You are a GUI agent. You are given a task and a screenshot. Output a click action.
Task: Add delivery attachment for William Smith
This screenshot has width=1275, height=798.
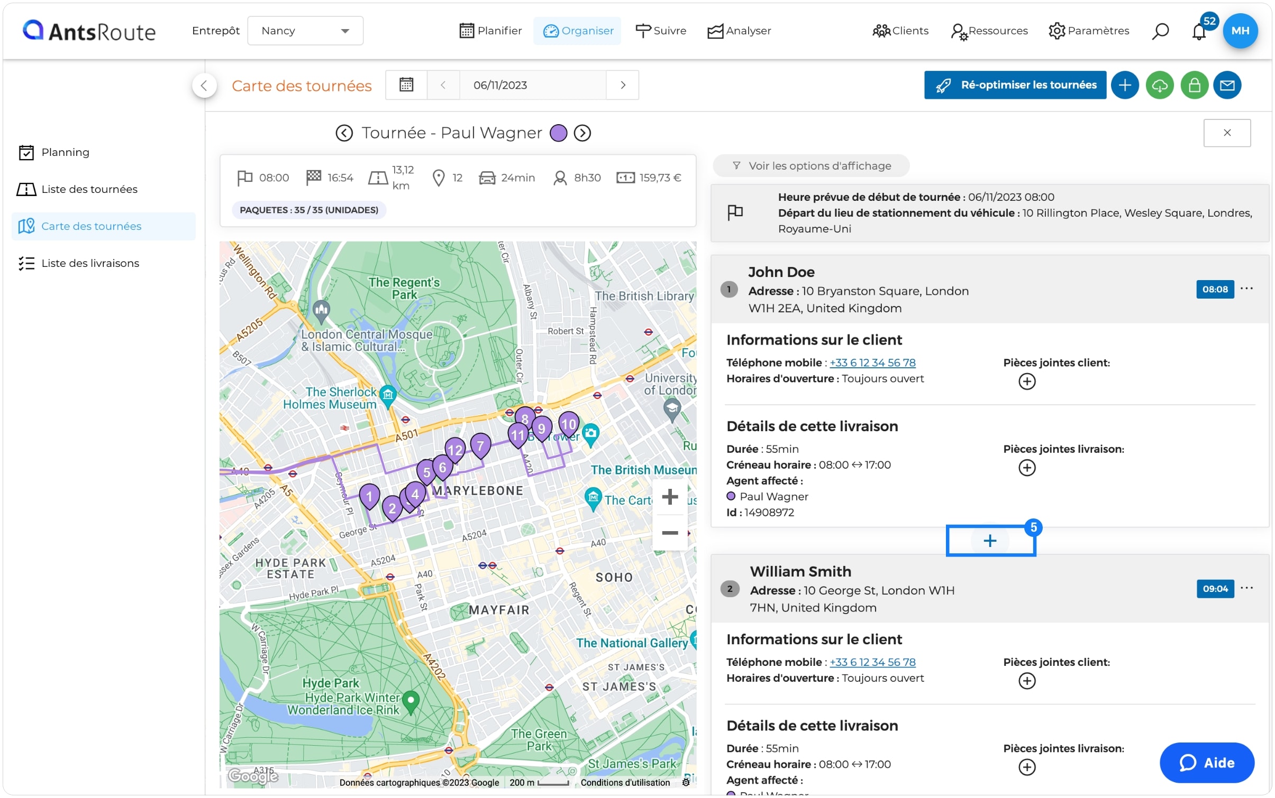tap(1027, 767)
